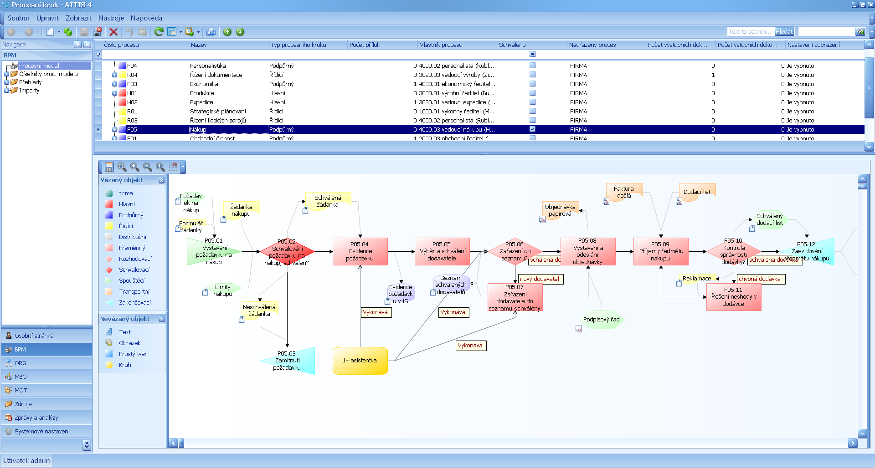Click the clipboard paste toolbar icon
Screen dimensions: 875x468
pos(190,32)
